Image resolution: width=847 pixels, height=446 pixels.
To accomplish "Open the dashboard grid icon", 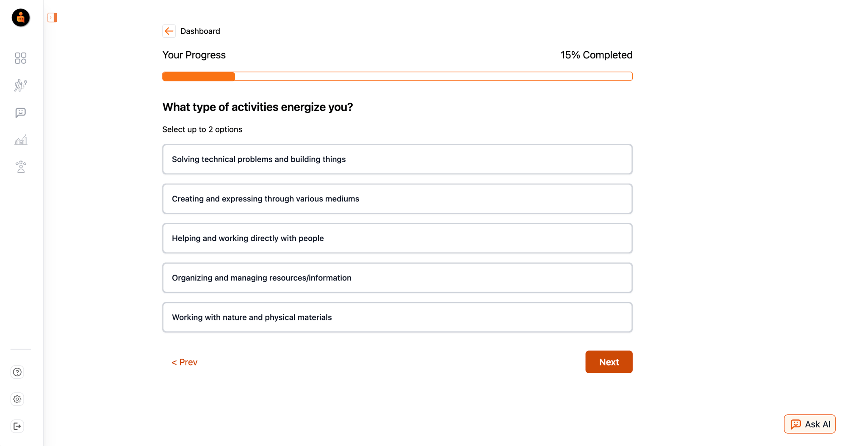I will pos(20,58).
